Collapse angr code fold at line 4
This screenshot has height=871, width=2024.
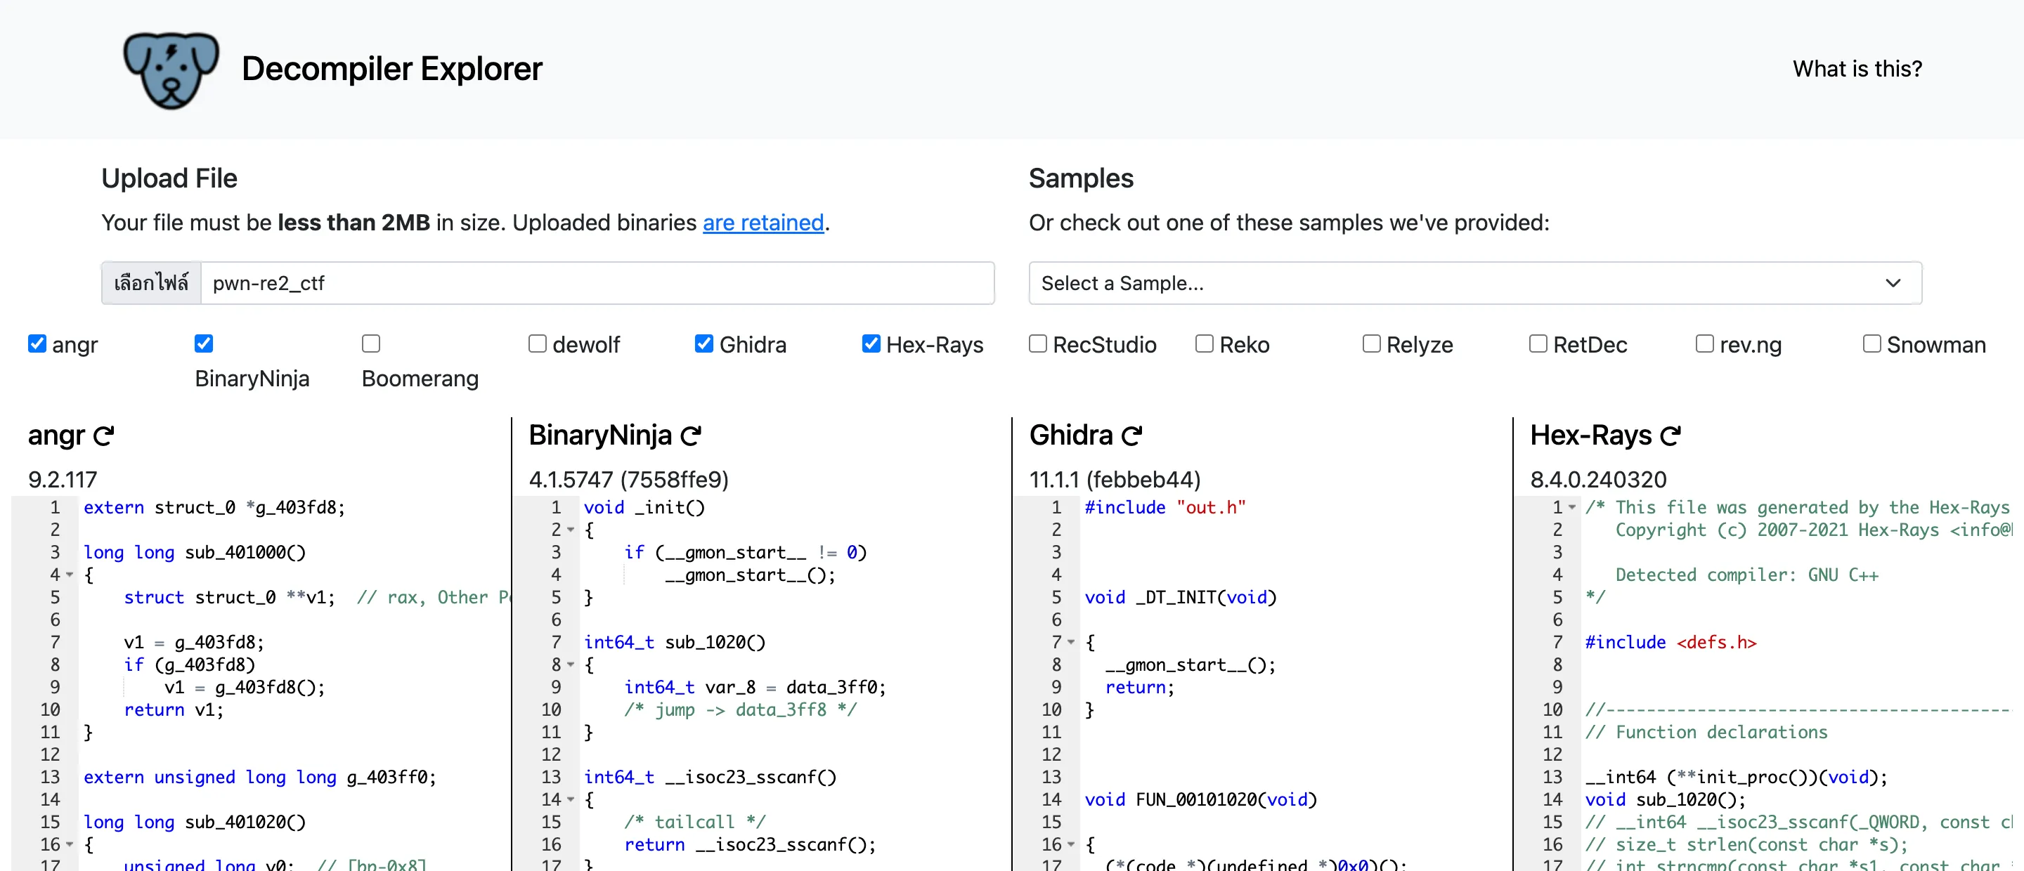(x=70, y=575)
